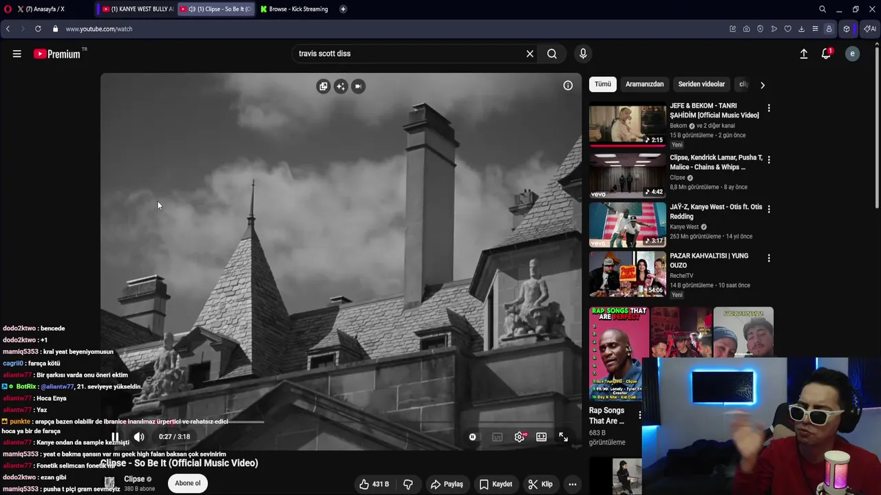Open JEFE & BEKOM TANRI ŞAHİDİM thumbnail
The image size is (881, 495).
(628, 124)
